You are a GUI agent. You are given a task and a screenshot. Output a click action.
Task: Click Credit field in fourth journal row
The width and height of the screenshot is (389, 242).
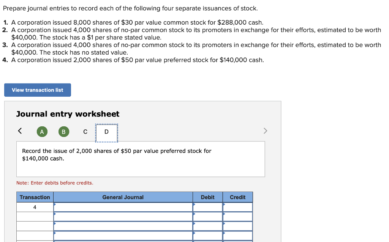[x=238, y=236]
